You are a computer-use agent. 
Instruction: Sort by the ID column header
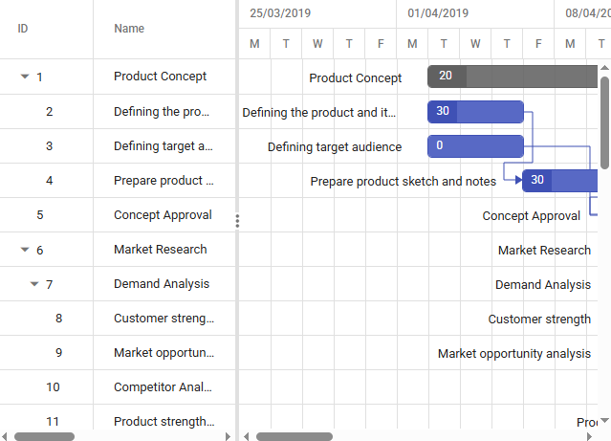(23, 29)
